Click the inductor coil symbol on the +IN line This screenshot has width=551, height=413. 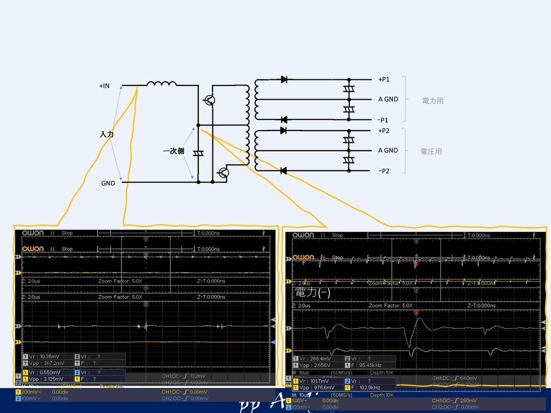pyautogui.click(x=162, y=84)
